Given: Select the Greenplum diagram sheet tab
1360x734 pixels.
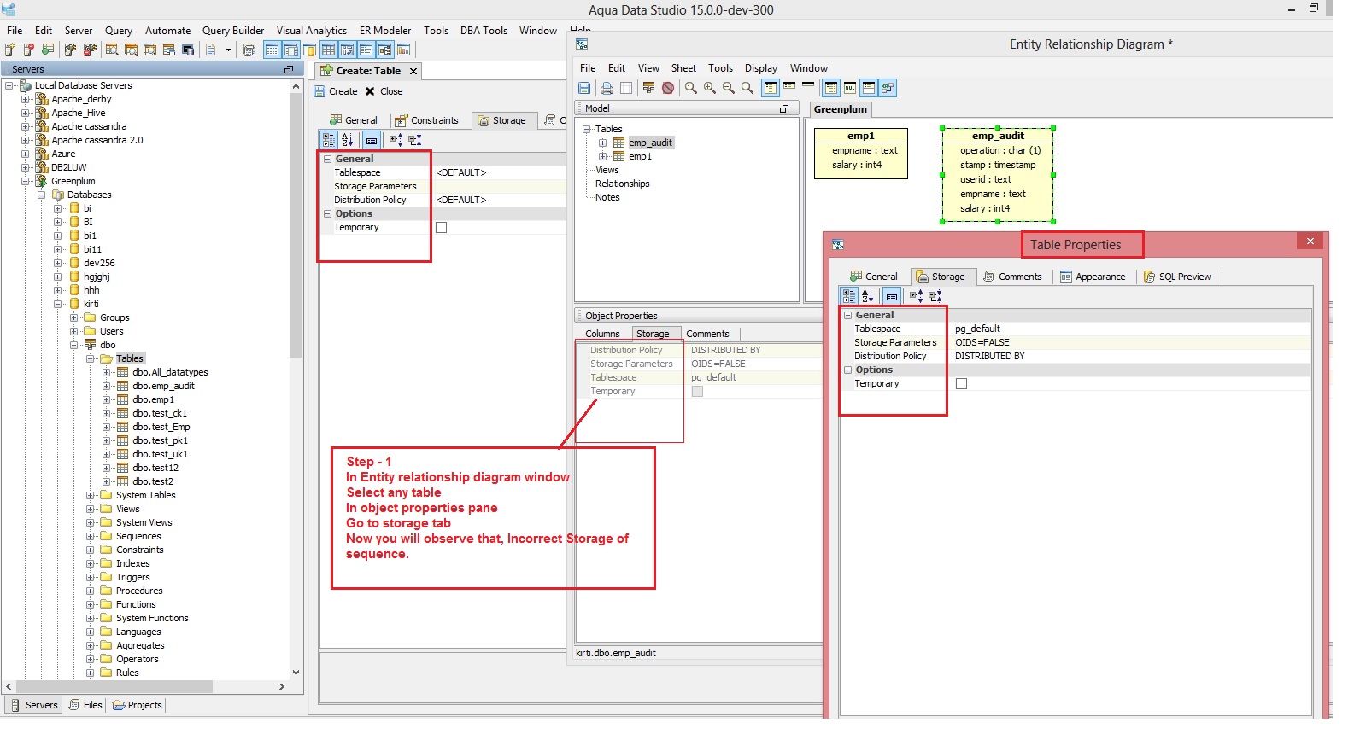Looking at the screenshot, I should point(840,109).
